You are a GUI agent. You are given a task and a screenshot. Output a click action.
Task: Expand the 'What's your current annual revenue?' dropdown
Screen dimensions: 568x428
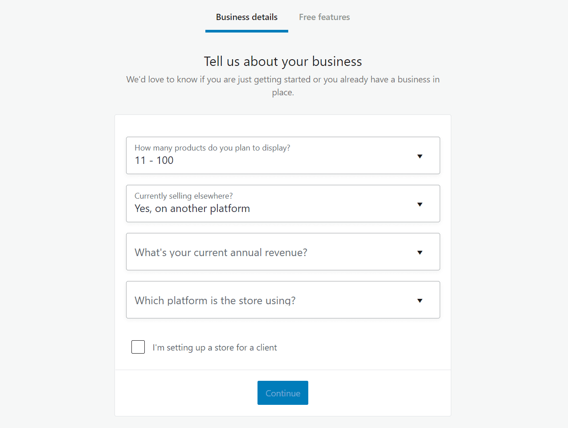tap(283, 251)
